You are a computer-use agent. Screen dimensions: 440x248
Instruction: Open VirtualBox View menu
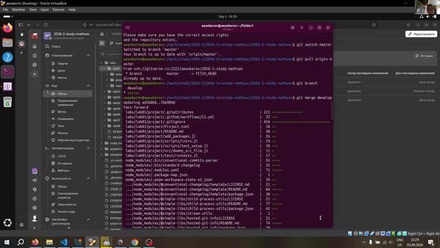(x=33, y=10)
